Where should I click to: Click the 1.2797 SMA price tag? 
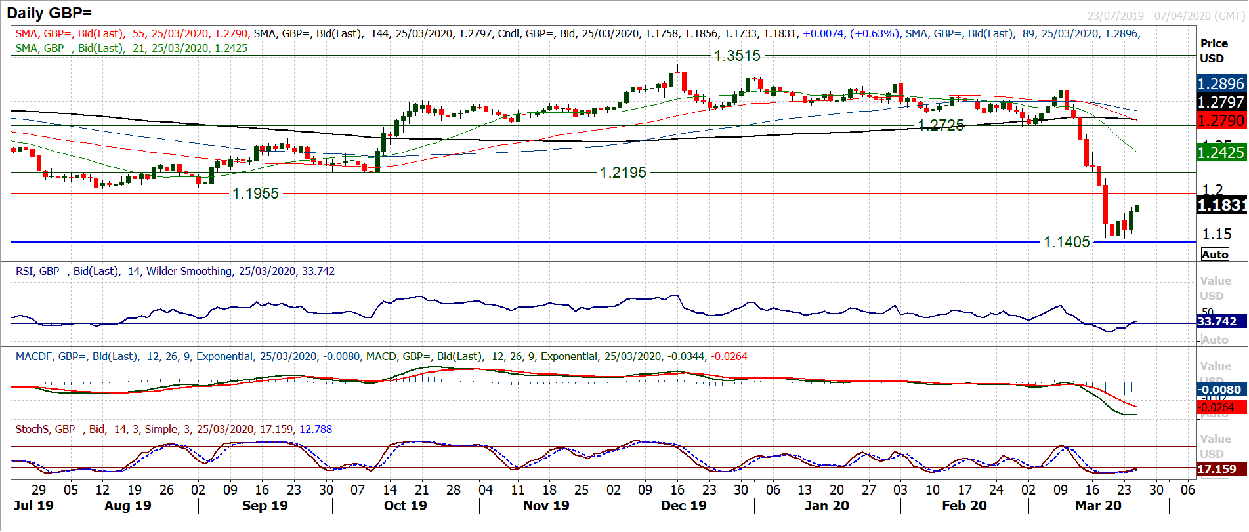[x=1221, y=102]
